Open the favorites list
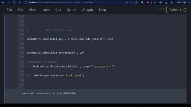Image resolution: width=191 pixels, height=107 pixels. (155, 2)
